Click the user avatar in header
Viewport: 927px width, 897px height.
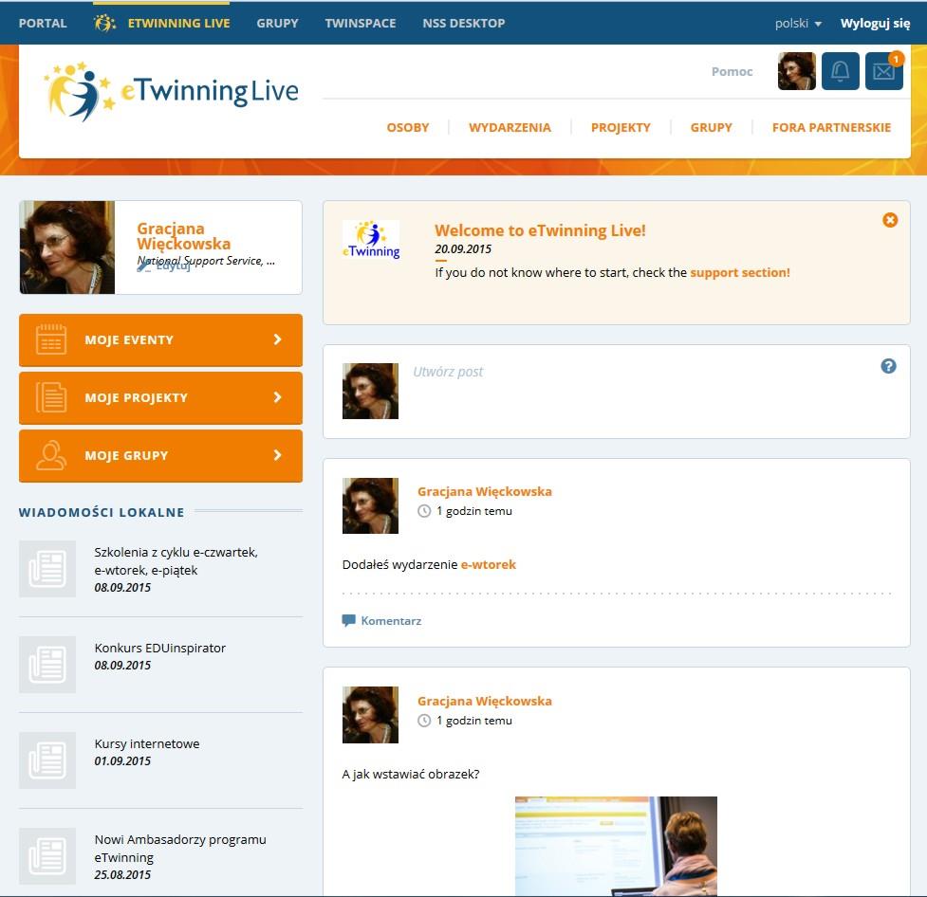[x=796, y=71]
